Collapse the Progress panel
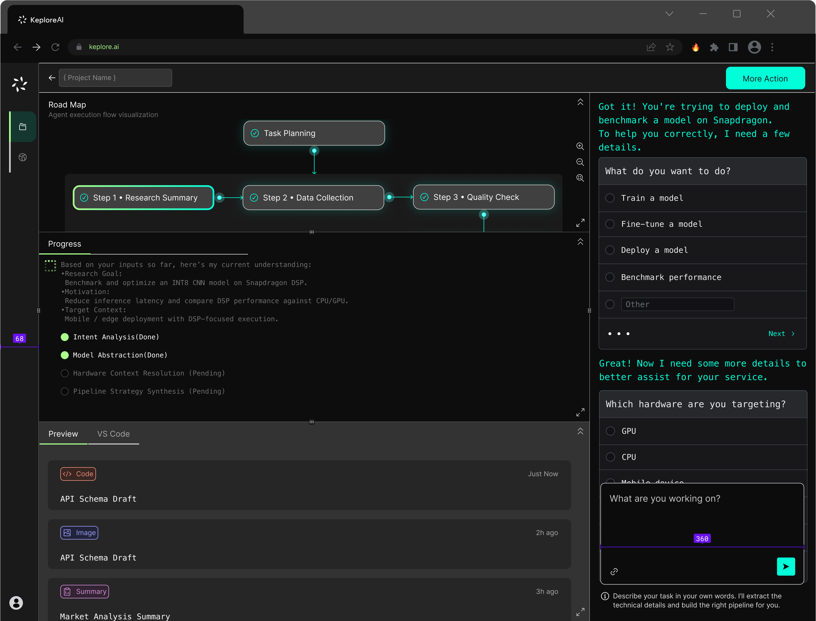The image size is (816, 621). tap(580, 241)
